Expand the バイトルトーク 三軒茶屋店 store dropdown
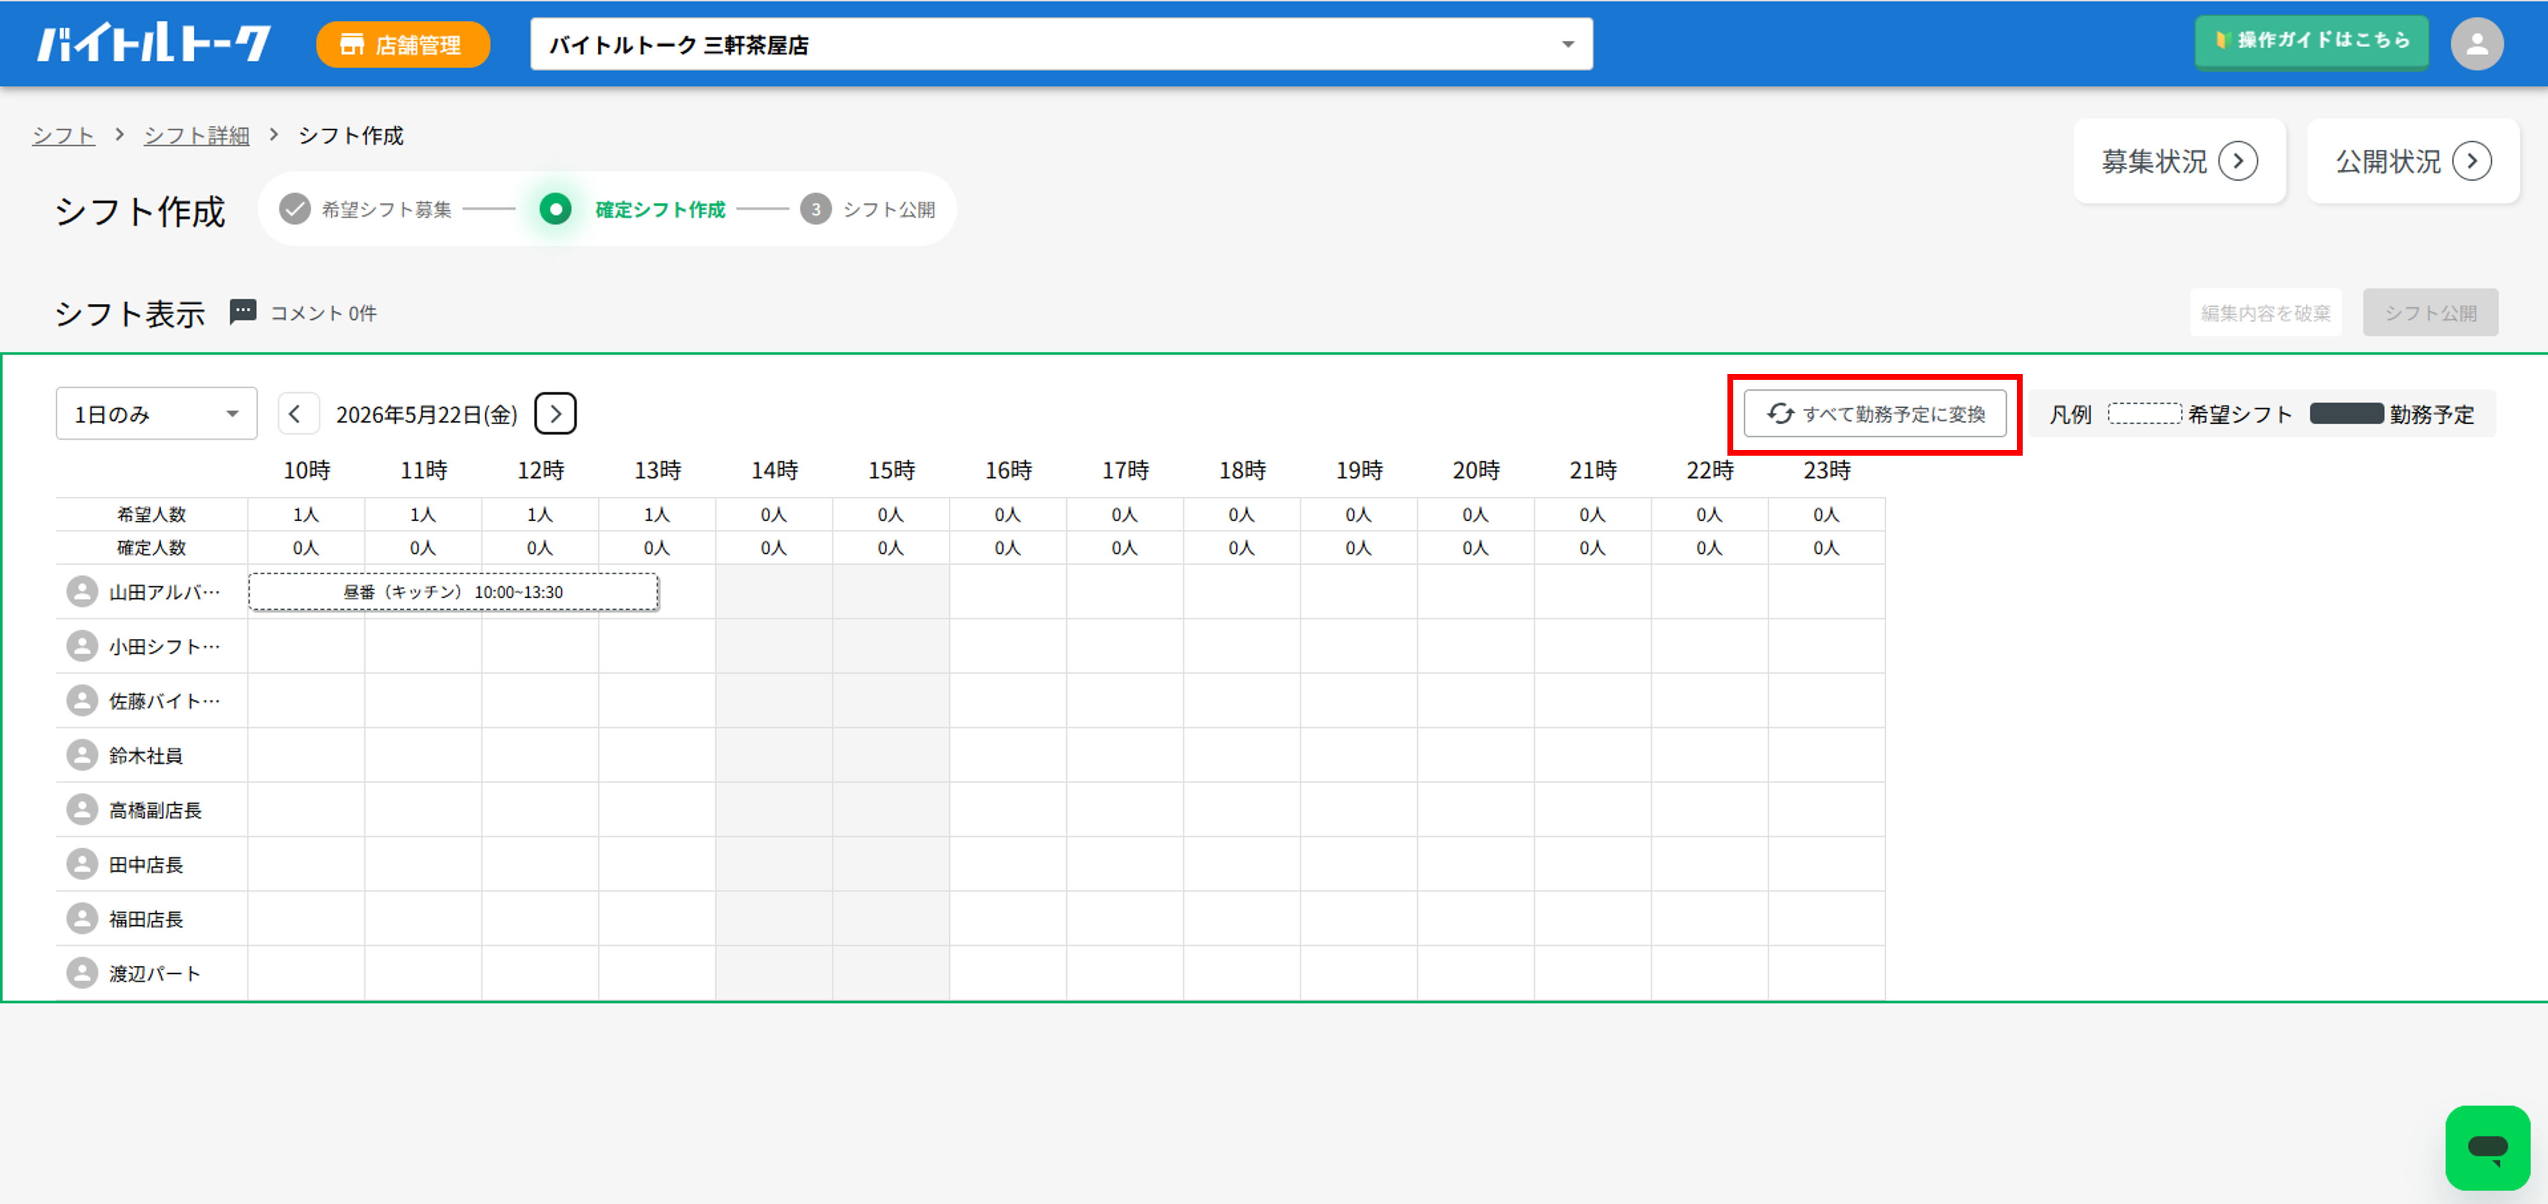Screen dimensions: 2548x1204 tap(1061, 45)
